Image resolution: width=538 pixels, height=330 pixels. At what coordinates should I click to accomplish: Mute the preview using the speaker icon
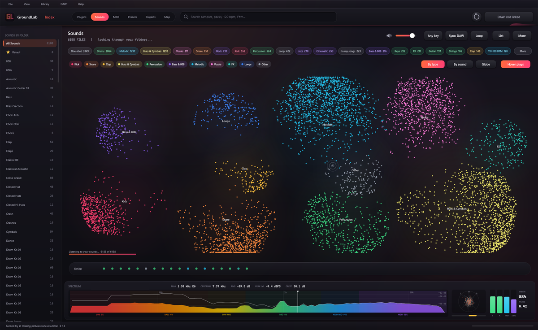pyautogui.click(x=389, y=35)
